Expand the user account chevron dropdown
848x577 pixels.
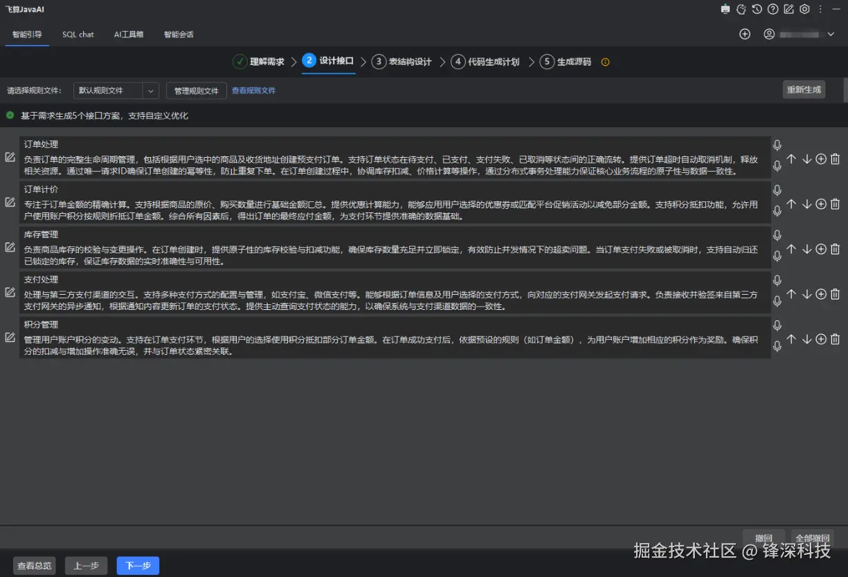[831, 34]
